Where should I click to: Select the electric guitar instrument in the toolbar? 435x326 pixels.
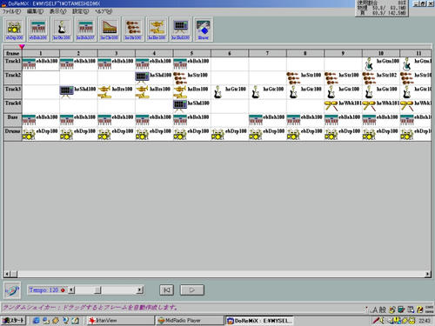click(62, 29)
